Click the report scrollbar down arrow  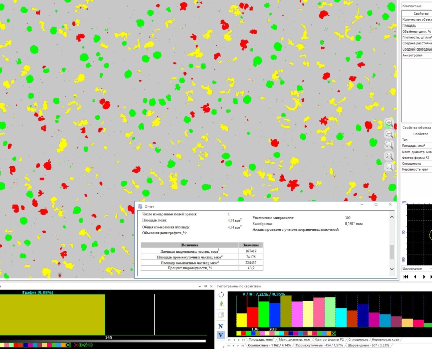[392, 269]
